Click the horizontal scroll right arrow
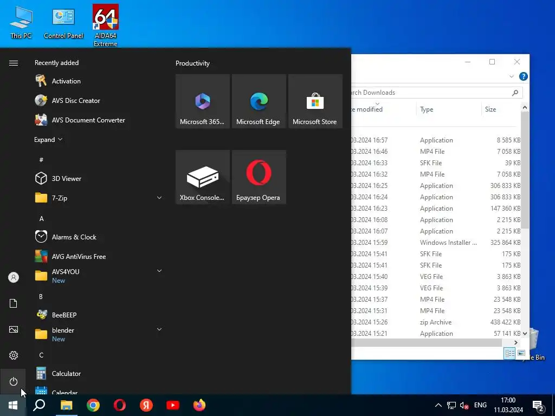The height and width of the screenshot is (416, 555). coord(516,342)
